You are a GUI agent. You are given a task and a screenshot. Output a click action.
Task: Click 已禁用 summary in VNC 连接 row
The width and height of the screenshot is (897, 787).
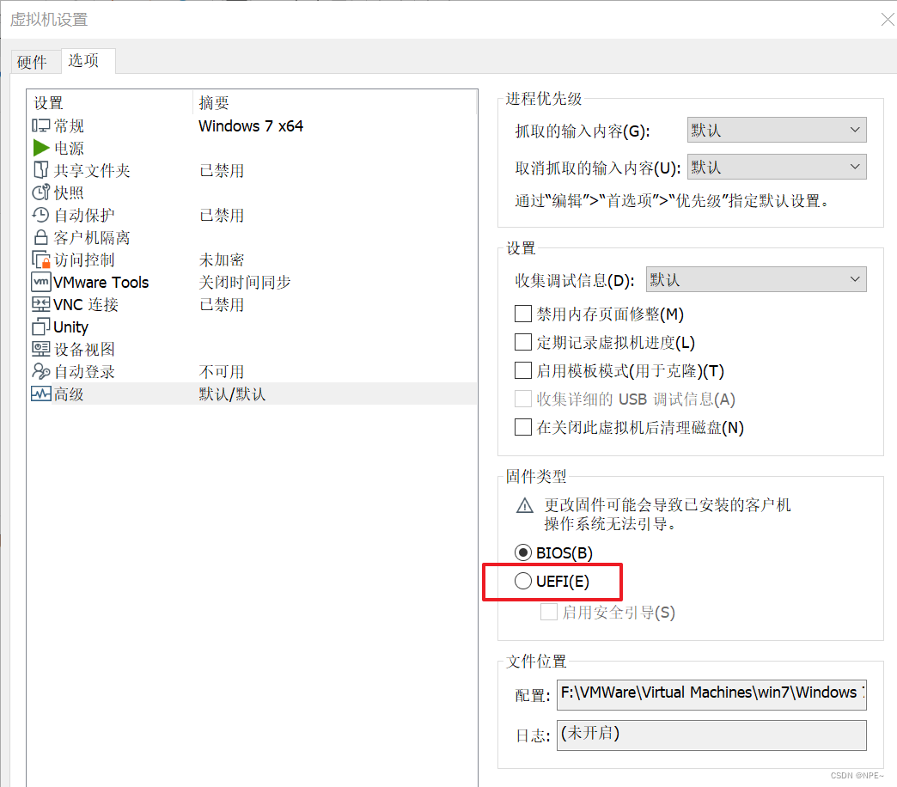(222, 304)
